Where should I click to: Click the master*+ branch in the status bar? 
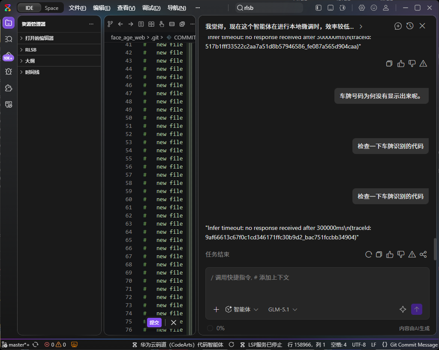16,345
